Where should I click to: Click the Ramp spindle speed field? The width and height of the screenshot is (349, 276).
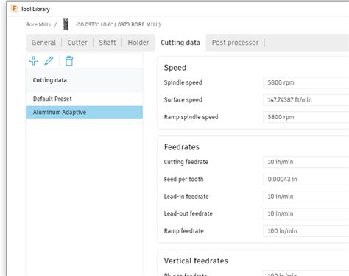[306, 117]
